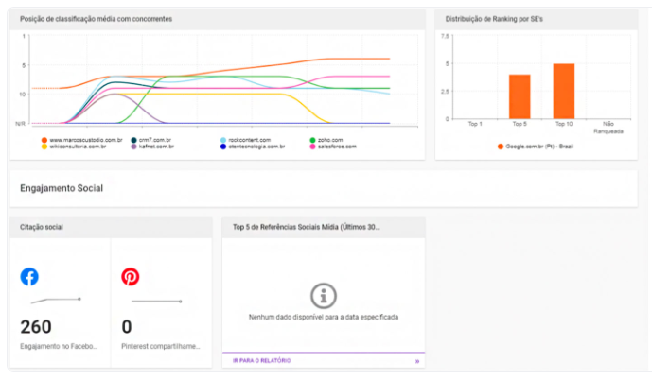
Task: Click the zoho.com legend label
Action: pos(330,140)
